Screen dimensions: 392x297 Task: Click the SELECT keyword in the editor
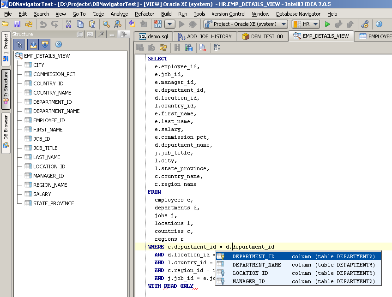pyautogui.click(x=157, y=59)
